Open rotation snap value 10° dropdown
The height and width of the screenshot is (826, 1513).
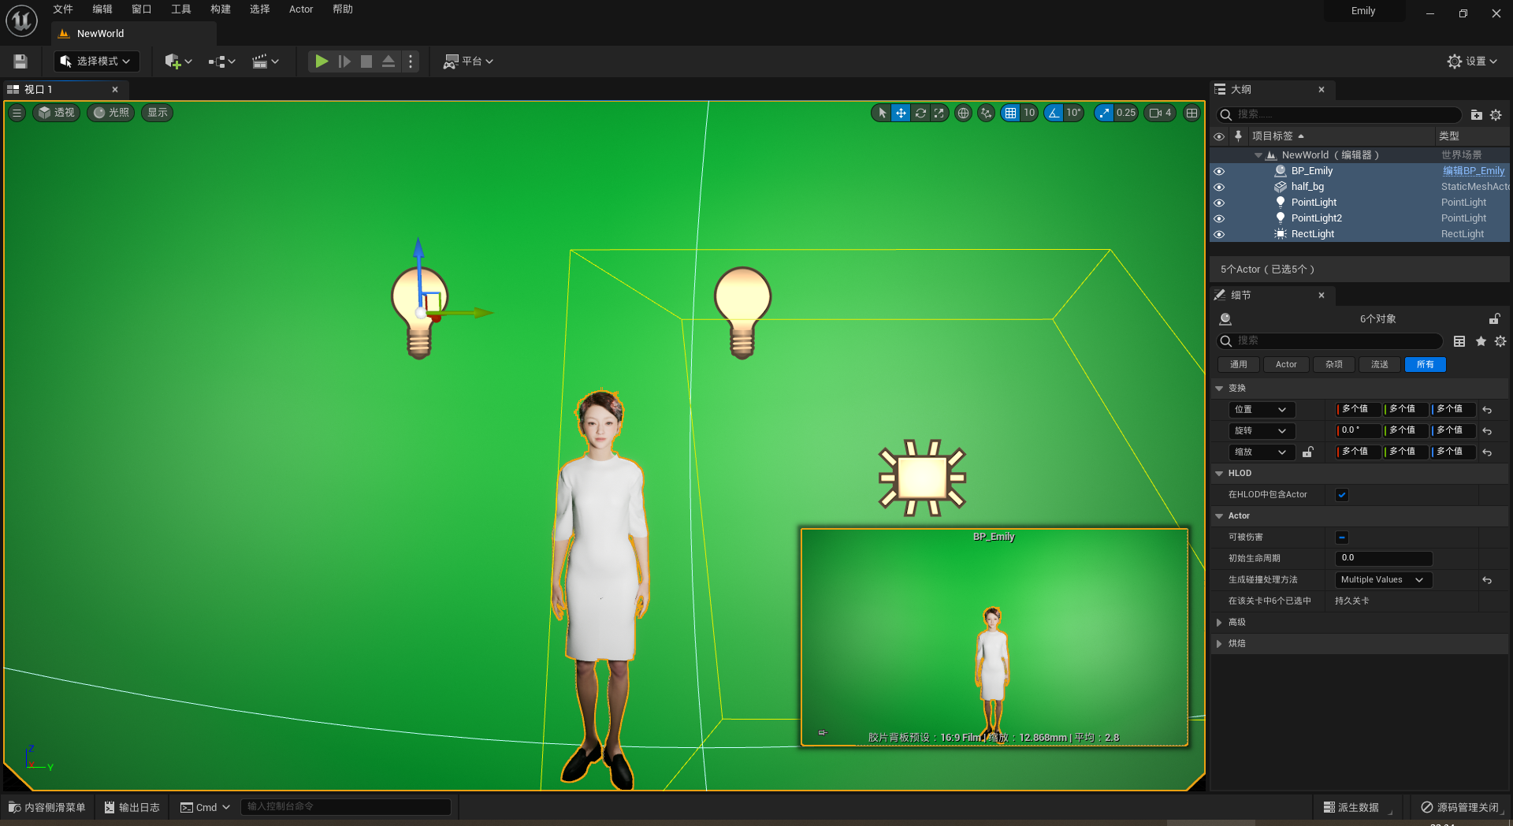(1073, 113)
